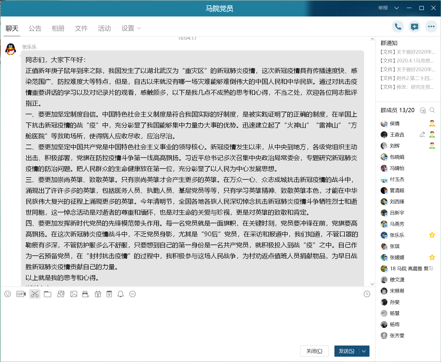441x362 pixels.
Task: Click the GIF sticker icon
Action: click(21, 294)
